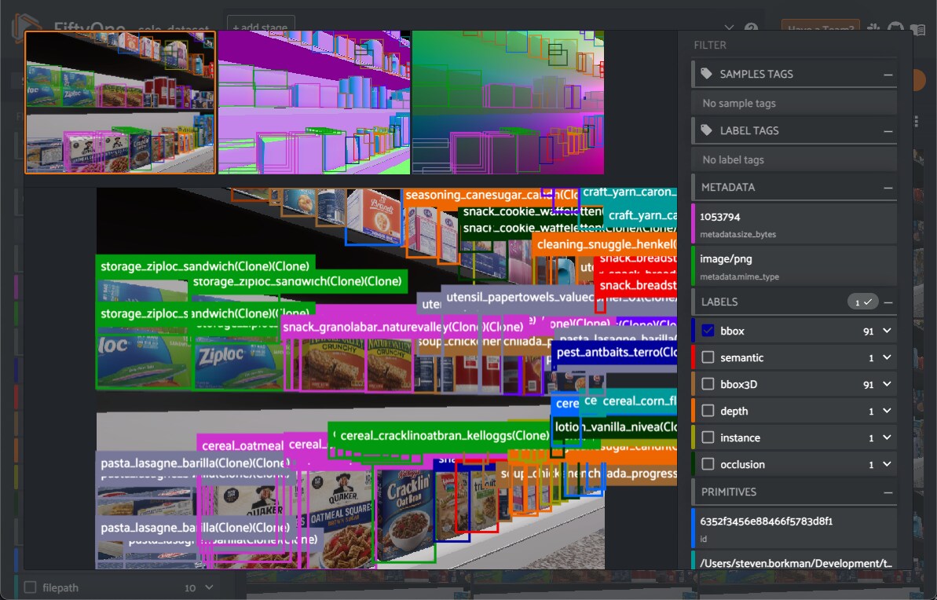937x600 pixels.
Task: Enable the semantic label checkbox
Action: pyautogui.click(x=708, y=357)
